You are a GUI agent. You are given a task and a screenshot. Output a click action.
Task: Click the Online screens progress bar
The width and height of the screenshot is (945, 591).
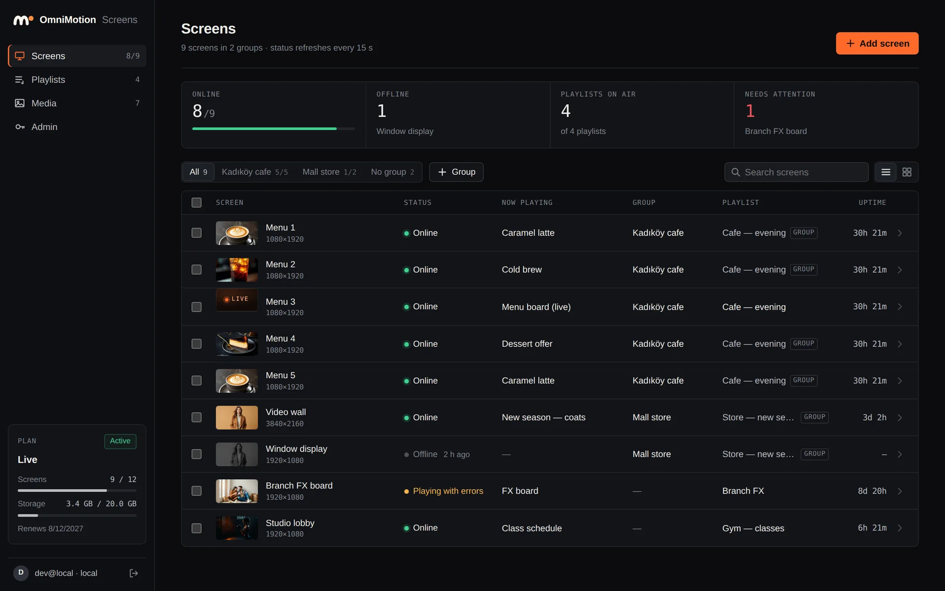[274, 129]
